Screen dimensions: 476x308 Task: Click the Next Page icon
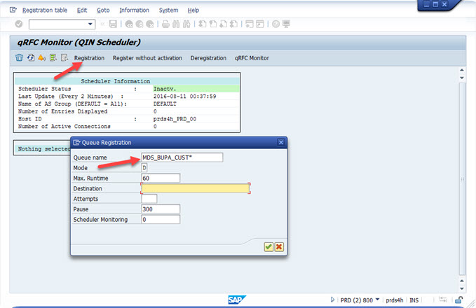click(223, 24)
